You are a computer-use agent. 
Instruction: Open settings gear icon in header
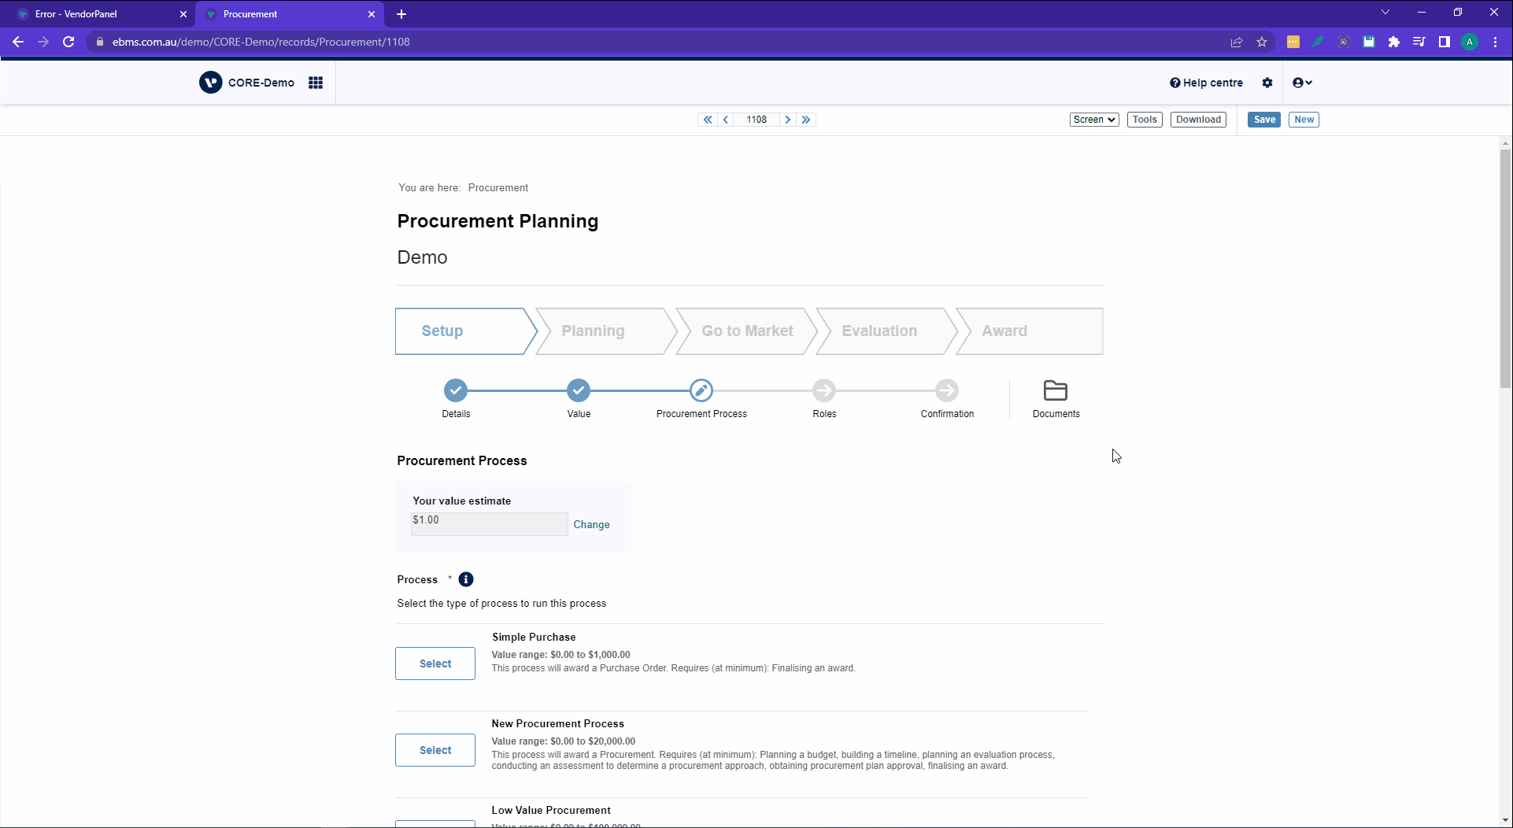1267,83
